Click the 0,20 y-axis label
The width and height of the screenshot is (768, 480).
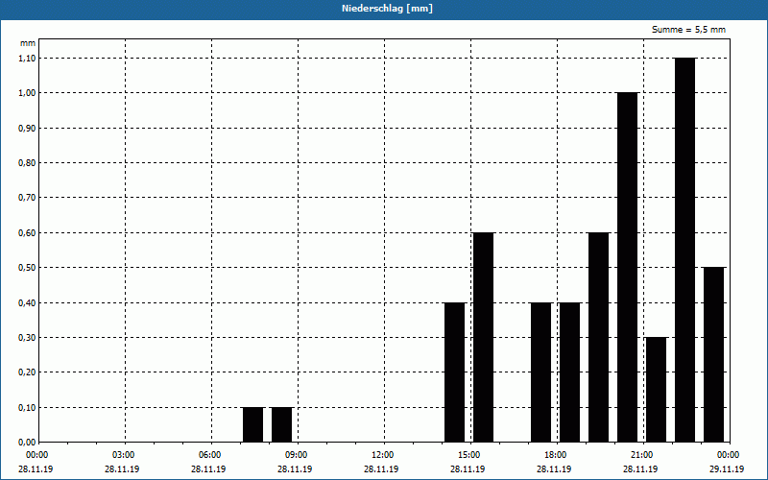click(27, 372)
